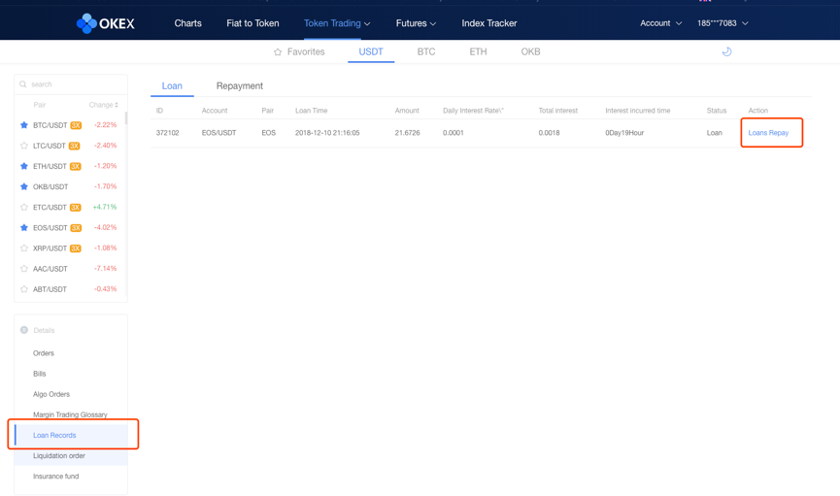Open Futures dropdown menu
840x496 pixels.
click(x=416, y=23)
